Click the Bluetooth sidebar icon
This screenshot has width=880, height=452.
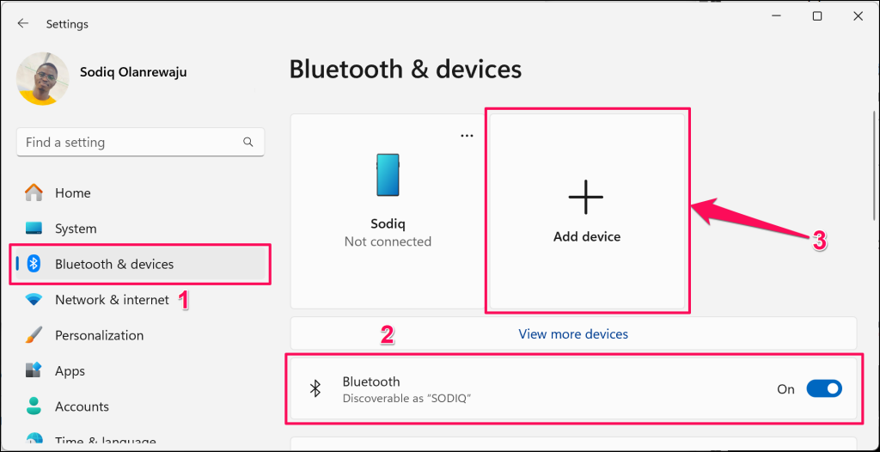pyautogui.click(x=34, y=264)
